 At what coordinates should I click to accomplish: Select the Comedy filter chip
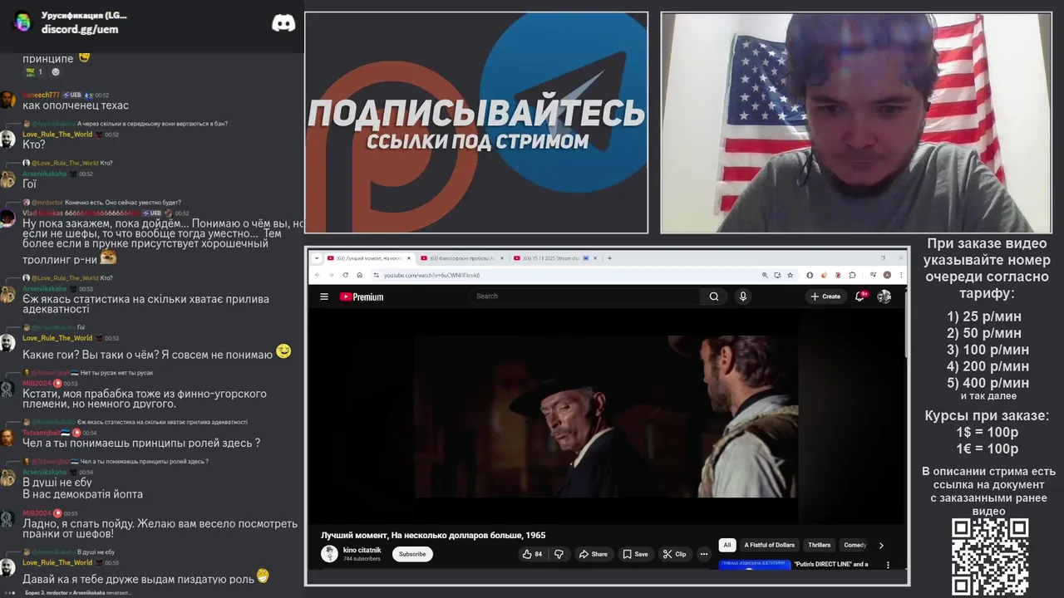pyautogui.click(x=855, y=546)
